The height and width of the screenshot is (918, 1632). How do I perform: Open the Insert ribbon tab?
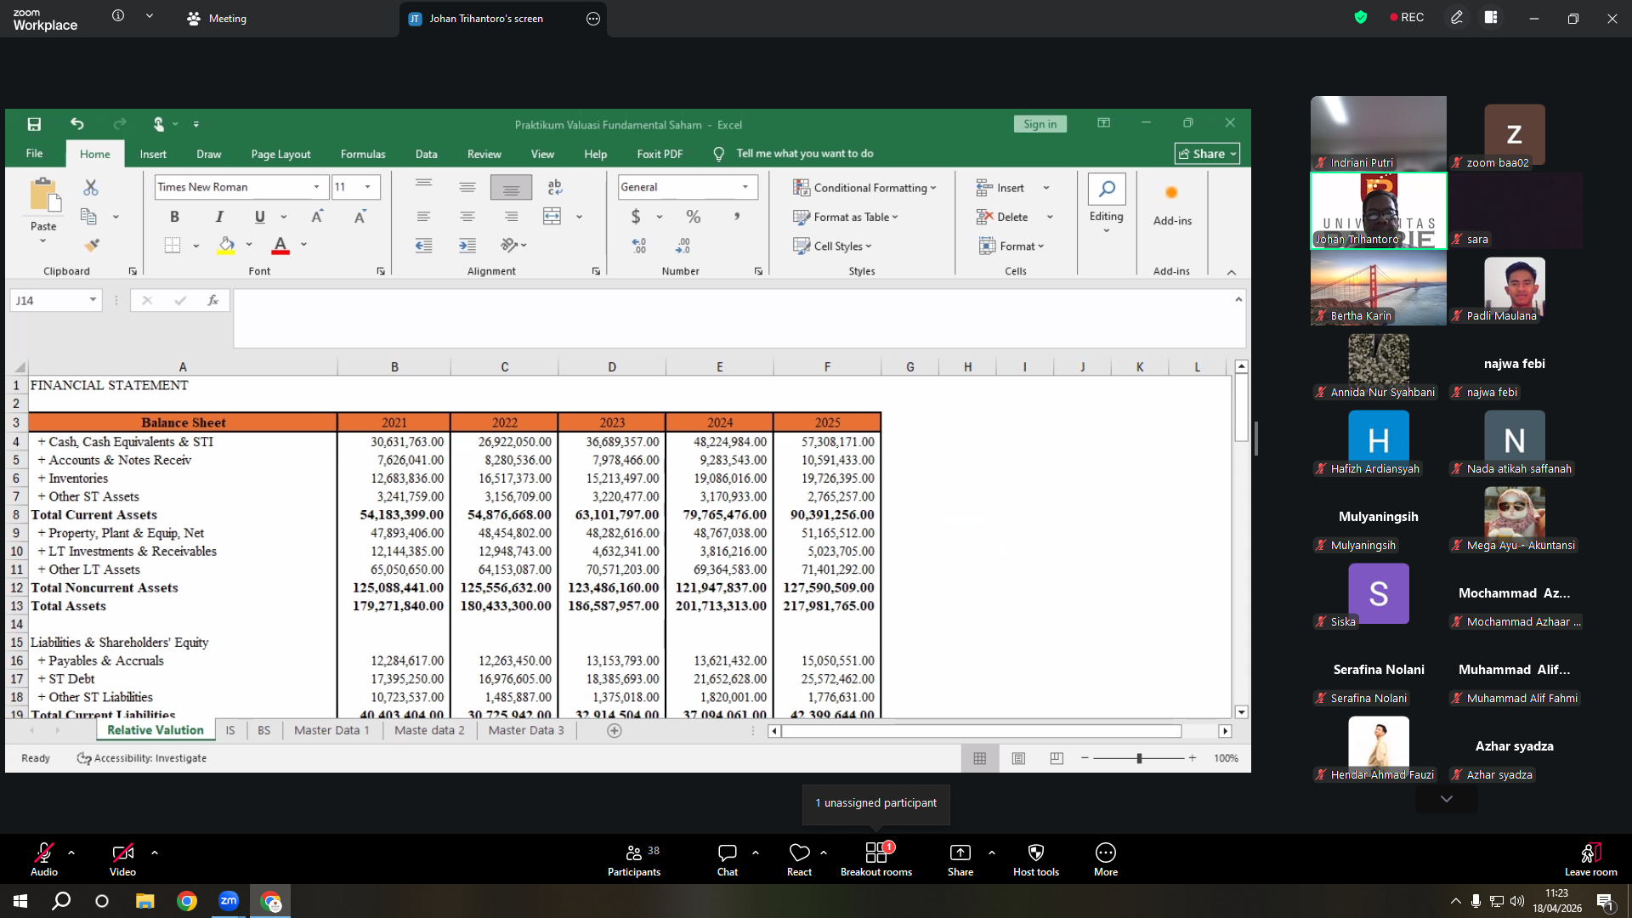(x=153, y=154)
